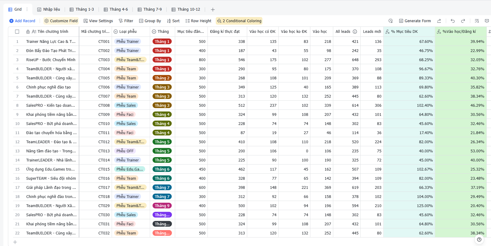Select the 102.67% cell in row 15
Screen dimensions: 491x246
409,169
